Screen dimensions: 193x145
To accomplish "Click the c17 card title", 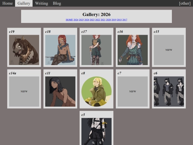I will click(x=84, y=32).
